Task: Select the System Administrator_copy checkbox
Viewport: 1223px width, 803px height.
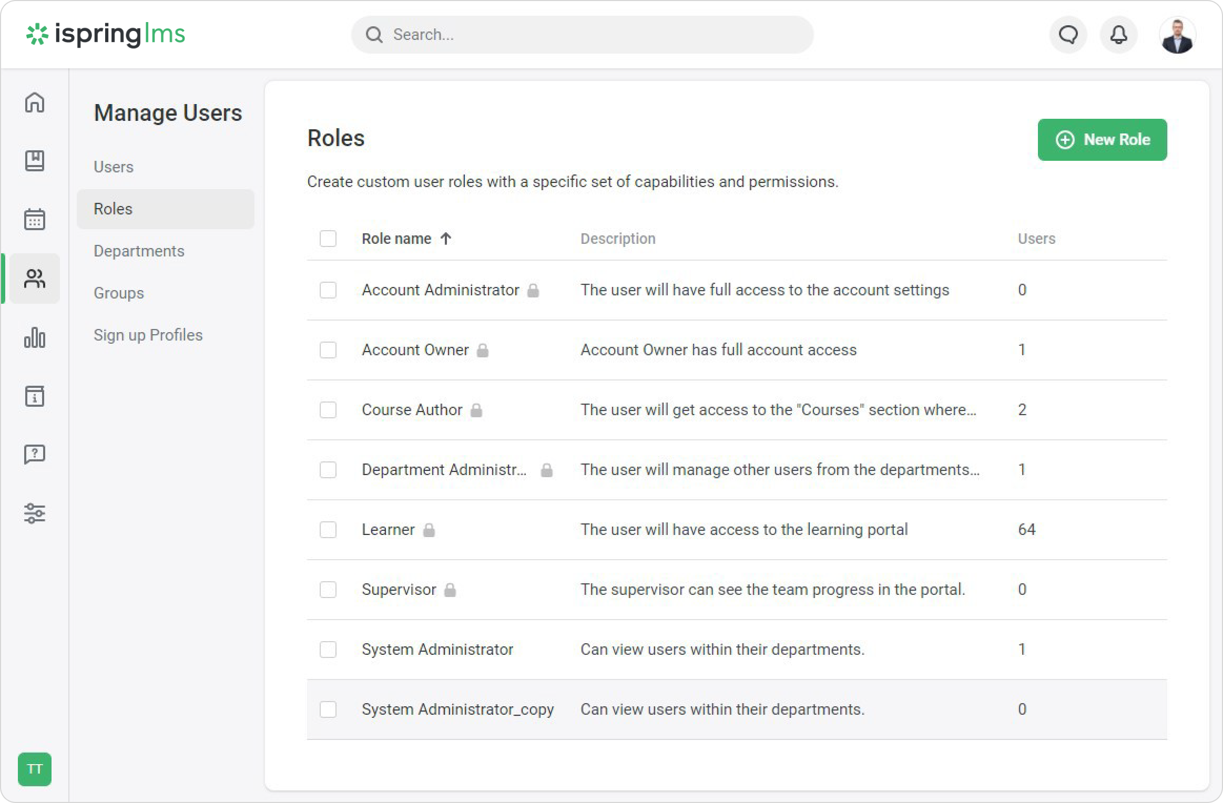Action: coord(328,709)
